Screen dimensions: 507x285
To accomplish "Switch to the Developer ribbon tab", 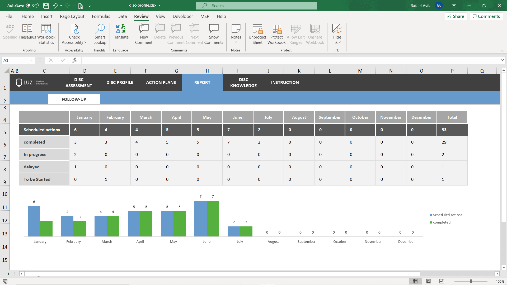I will pyautogui.click(x=183, y=16).
